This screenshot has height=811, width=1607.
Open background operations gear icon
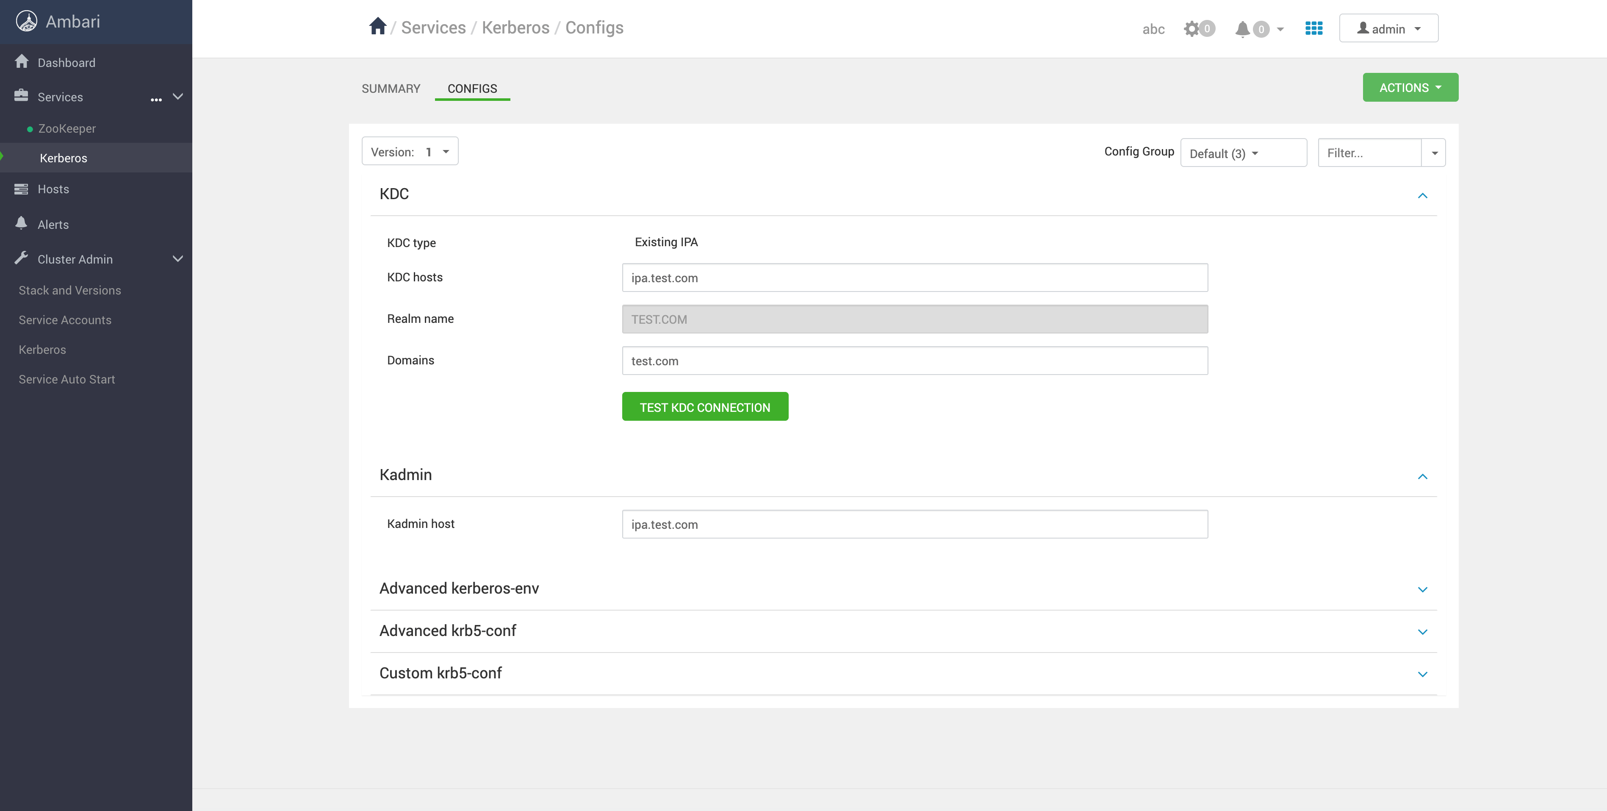(x=1191, y=29)
